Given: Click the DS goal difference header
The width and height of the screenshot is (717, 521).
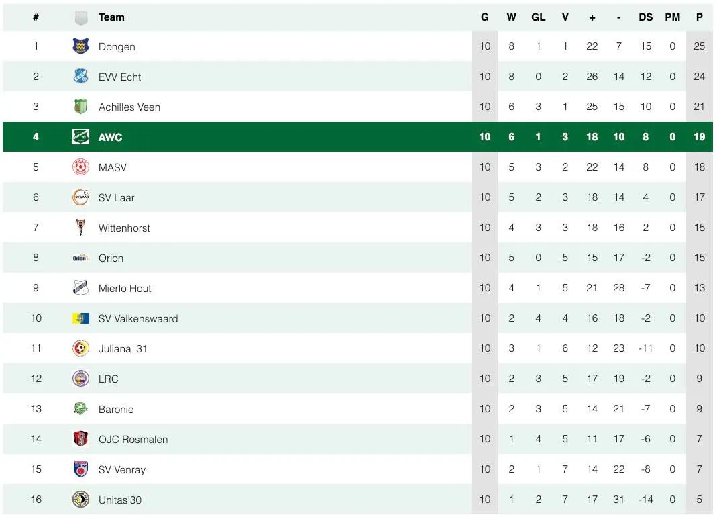Looking at the screenshot, I should point(645,17).
